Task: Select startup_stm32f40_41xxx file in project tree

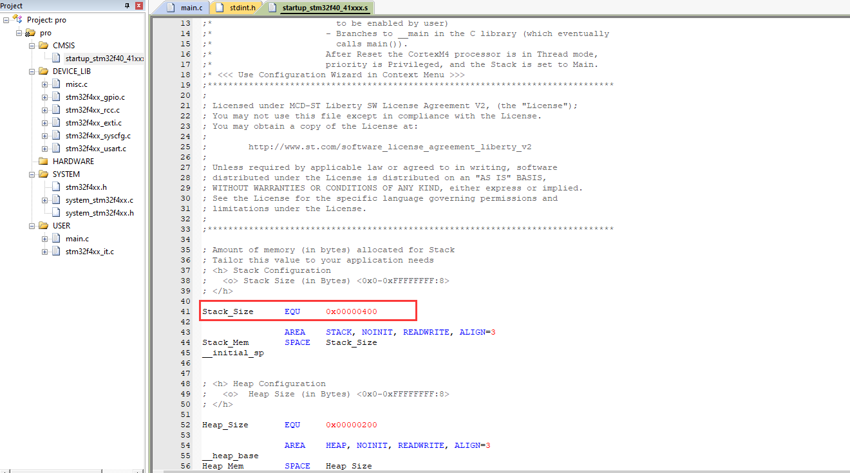Action: (x=104, y=59)
